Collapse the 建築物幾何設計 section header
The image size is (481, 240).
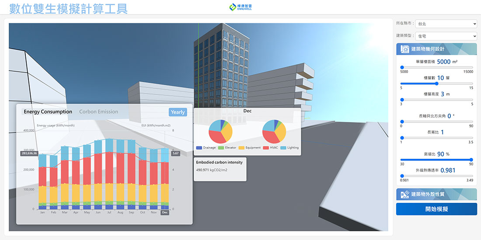click(x=436, y=49)
